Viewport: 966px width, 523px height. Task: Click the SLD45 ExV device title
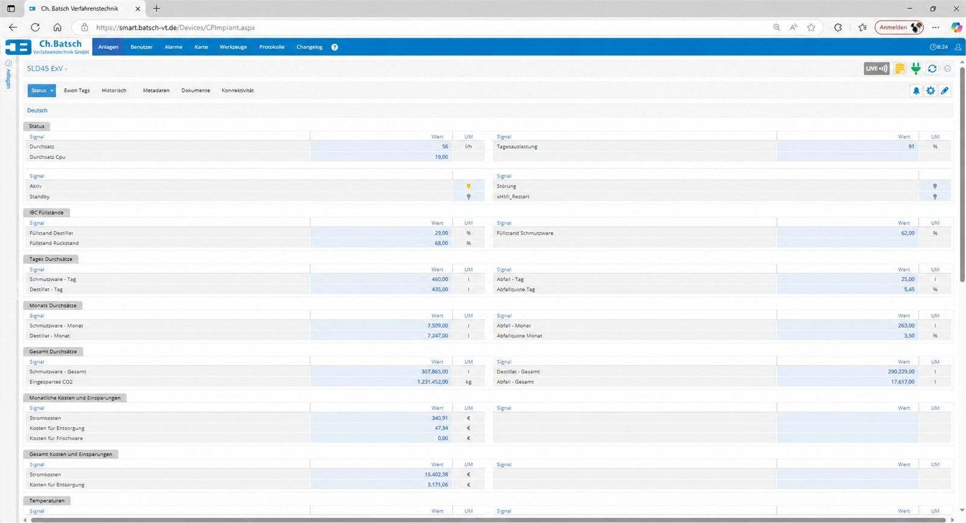pos(47,68)
